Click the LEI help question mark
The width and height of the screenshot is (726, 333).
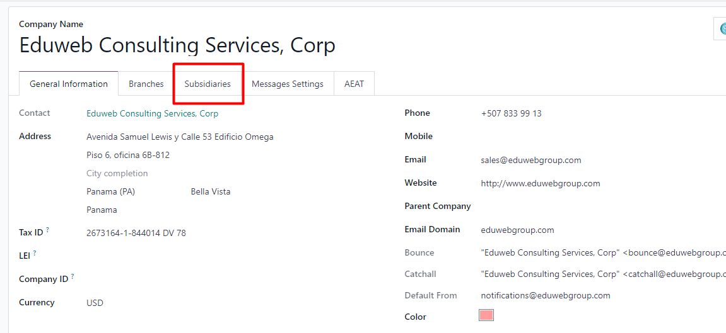35,253
